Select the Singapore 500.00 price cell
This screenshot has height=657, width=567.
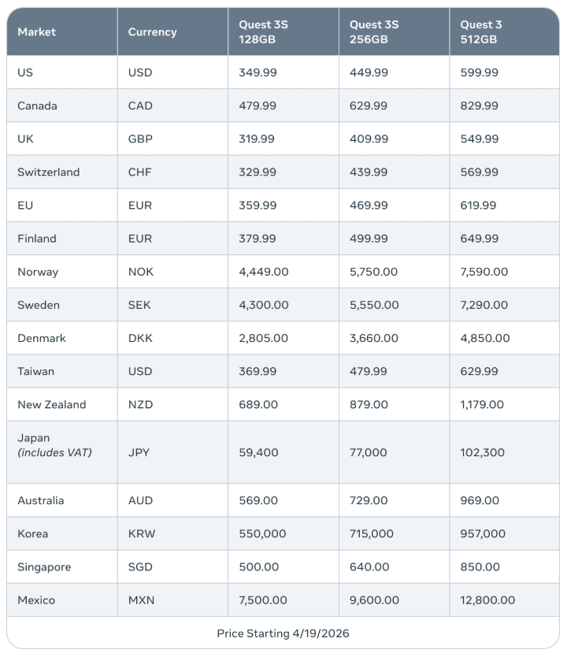click(x=258, y=566)
